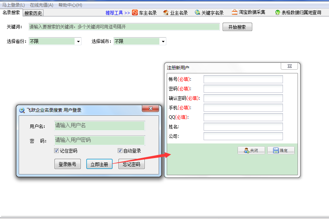Focus the login 密码 input field
The height and width of the screenshot is (219, 329).
pyautogui.click(x=99, y=140)
